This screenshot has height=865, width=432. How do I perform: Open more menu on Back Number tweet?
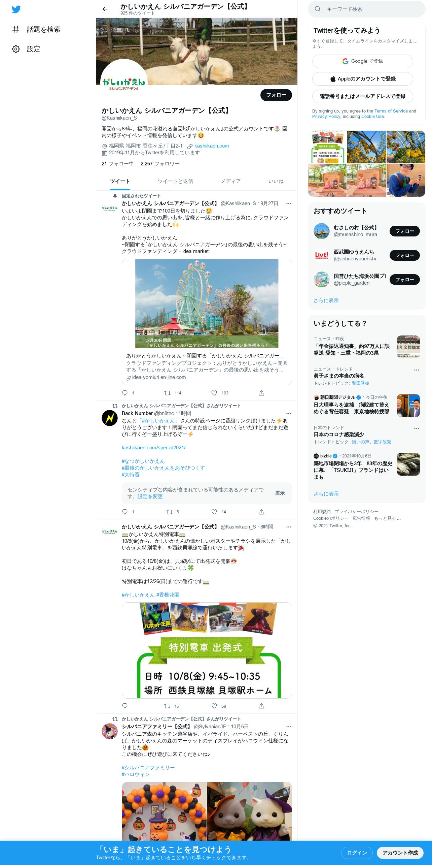click(x=289, y=413)
